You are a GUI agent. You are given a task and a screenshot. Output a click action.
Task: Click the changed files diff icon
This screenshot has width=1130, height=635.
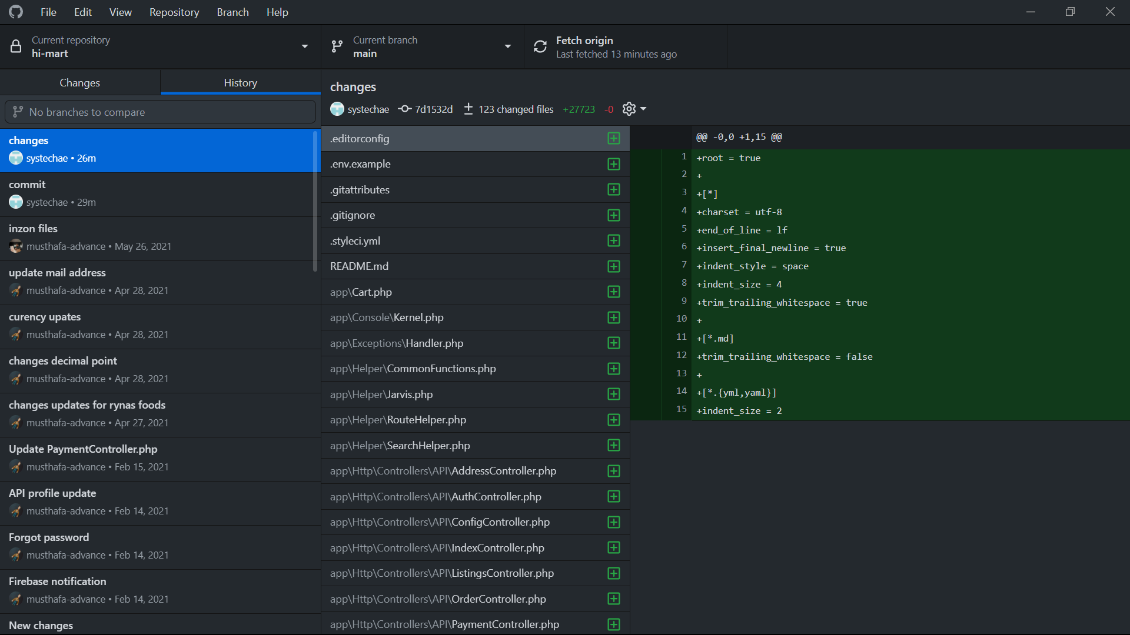(x=468, y=109)
